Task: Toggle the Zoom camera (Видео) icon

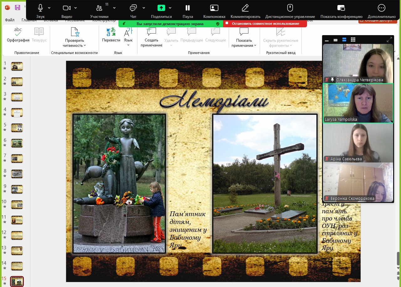Action: [x=66, y=8]
